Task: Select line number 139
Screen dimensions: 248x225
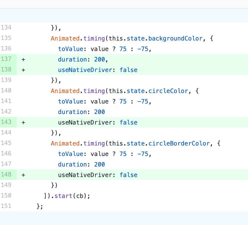Action: point(6,80)
